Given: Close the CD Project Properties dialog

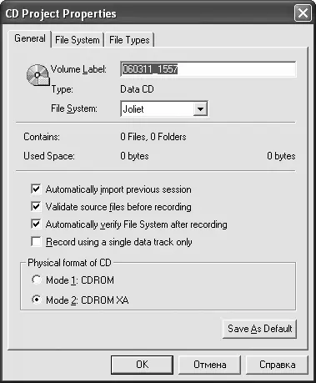Looking at the screenshot, I should click(x=303, y=13).
